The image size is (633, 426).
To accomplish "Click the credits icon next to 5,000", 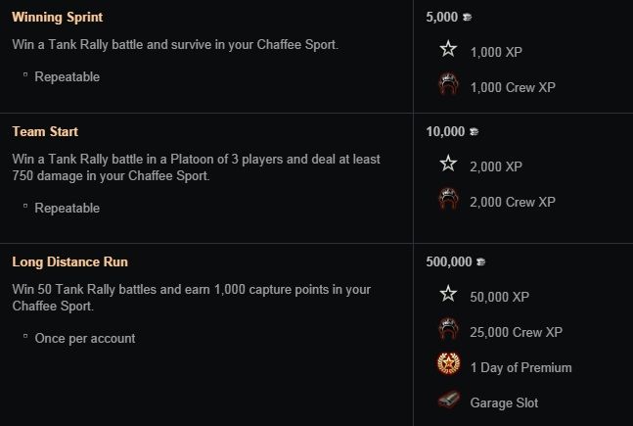I will (465, 18).
